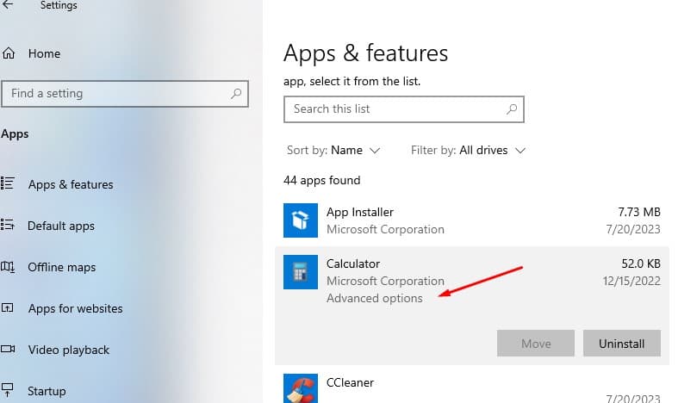697x403 pixels.
Task: Select the CCleaner entry name
Action: tap(351, 382)
